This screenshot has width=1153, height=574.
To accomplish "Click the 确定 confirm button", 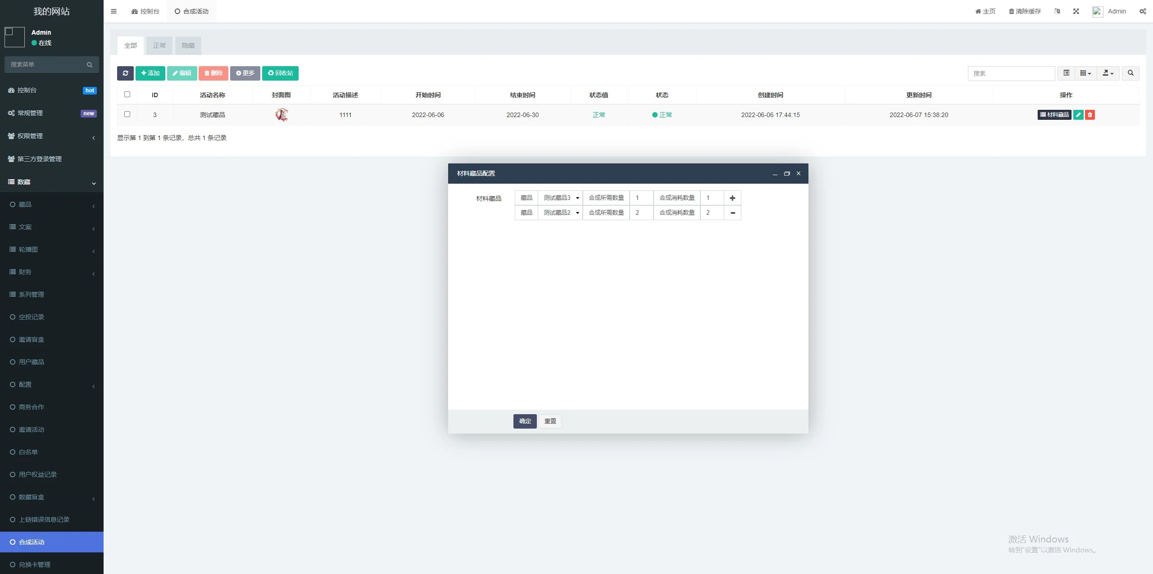I will click(x=525, y=421).
